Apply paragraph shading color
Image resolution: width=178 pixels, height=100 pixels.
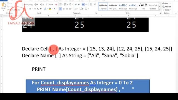[81, 9]
